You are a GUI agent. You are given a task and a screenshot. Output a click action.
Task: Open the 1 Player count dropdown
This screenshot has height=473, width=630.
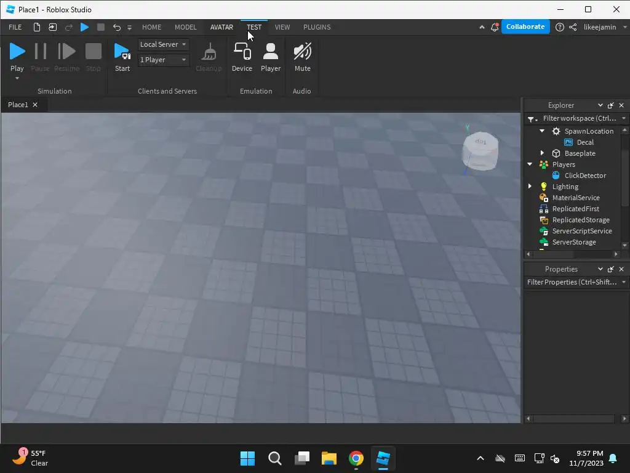163,60
